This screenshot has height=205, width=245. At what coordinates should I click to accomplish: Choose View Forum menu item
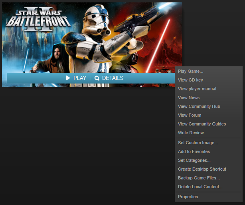pyautogui.click(x=209, y=115)
